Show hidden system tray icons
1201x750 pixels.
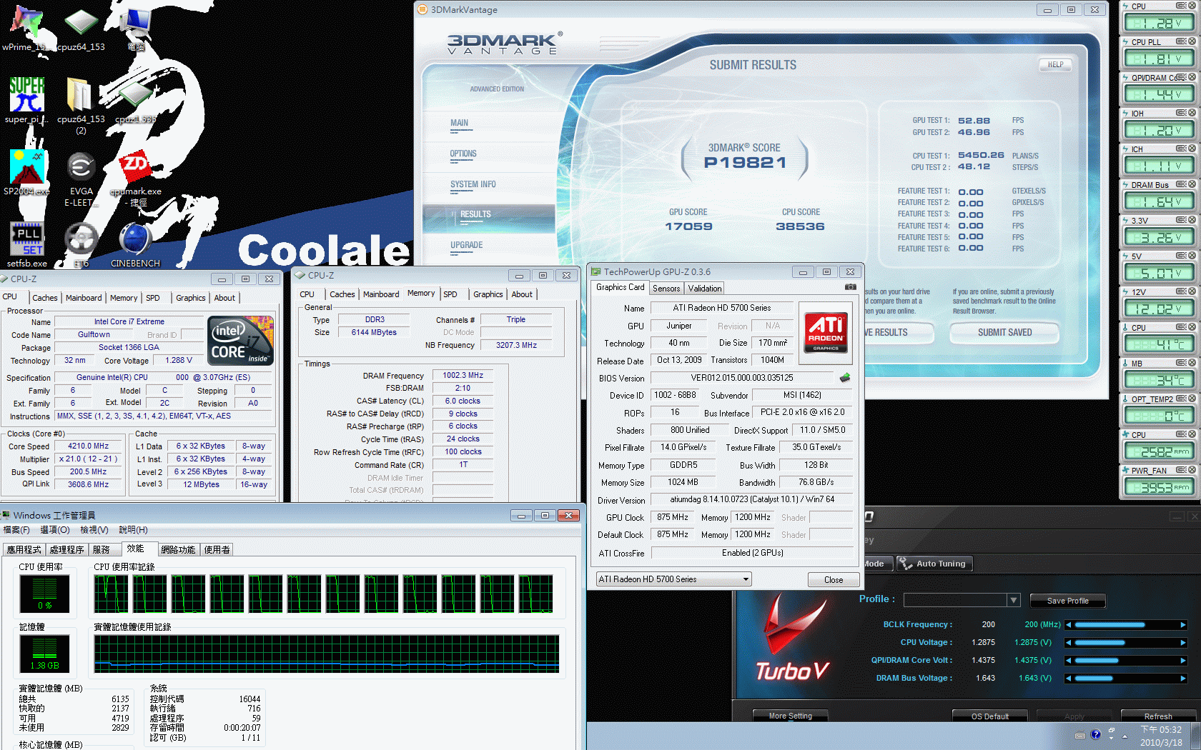1125,736
